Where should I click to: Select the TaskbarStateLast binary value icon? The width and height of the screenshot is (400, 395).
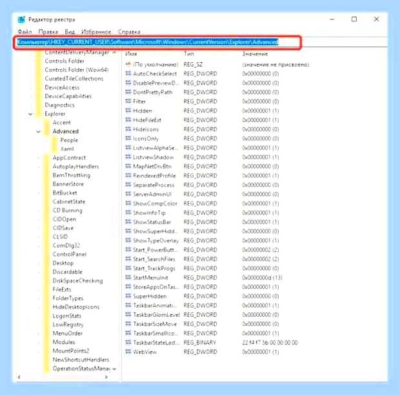tap(128, 342)
